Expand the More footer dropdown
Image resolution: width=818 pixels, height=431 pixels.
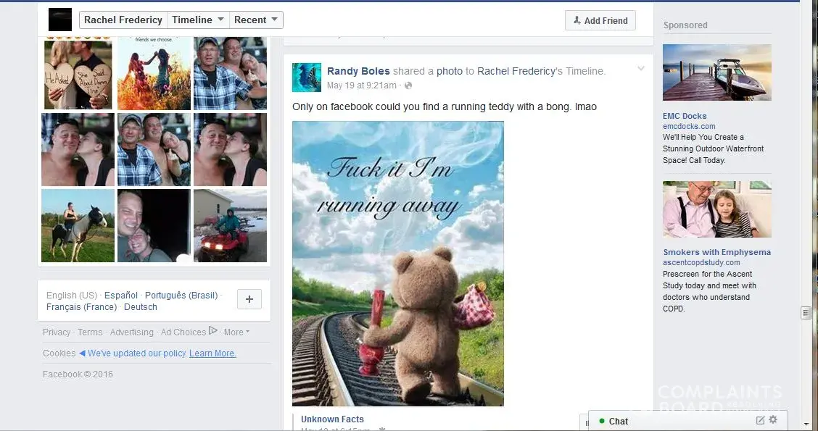click(x=236, y=332)
